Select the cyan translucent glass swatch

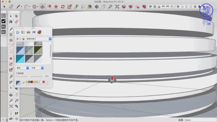(x=20, y=59)
